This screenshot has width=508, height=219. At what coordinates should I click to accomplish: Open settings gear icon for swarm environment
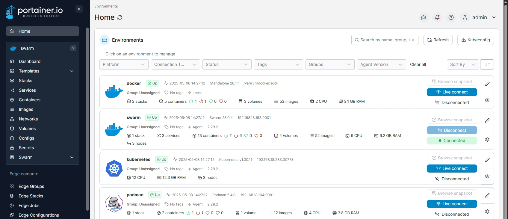(487, 140)
